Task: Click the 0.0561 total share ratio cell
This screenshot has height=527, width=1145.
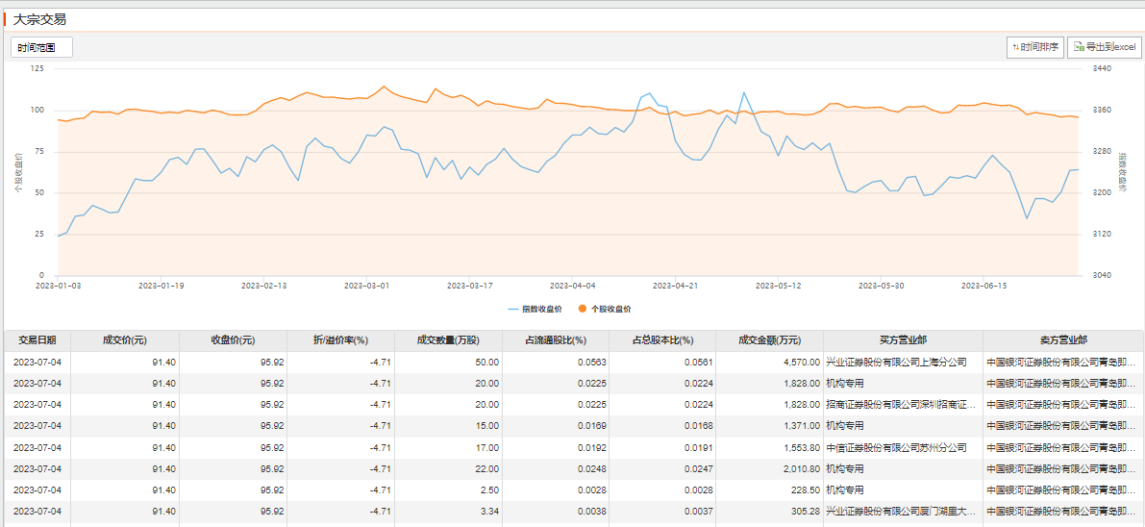Action: (663, 362)
